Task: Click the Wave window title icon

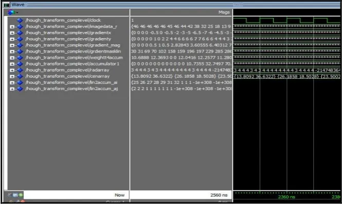Action: coord(7,5)
